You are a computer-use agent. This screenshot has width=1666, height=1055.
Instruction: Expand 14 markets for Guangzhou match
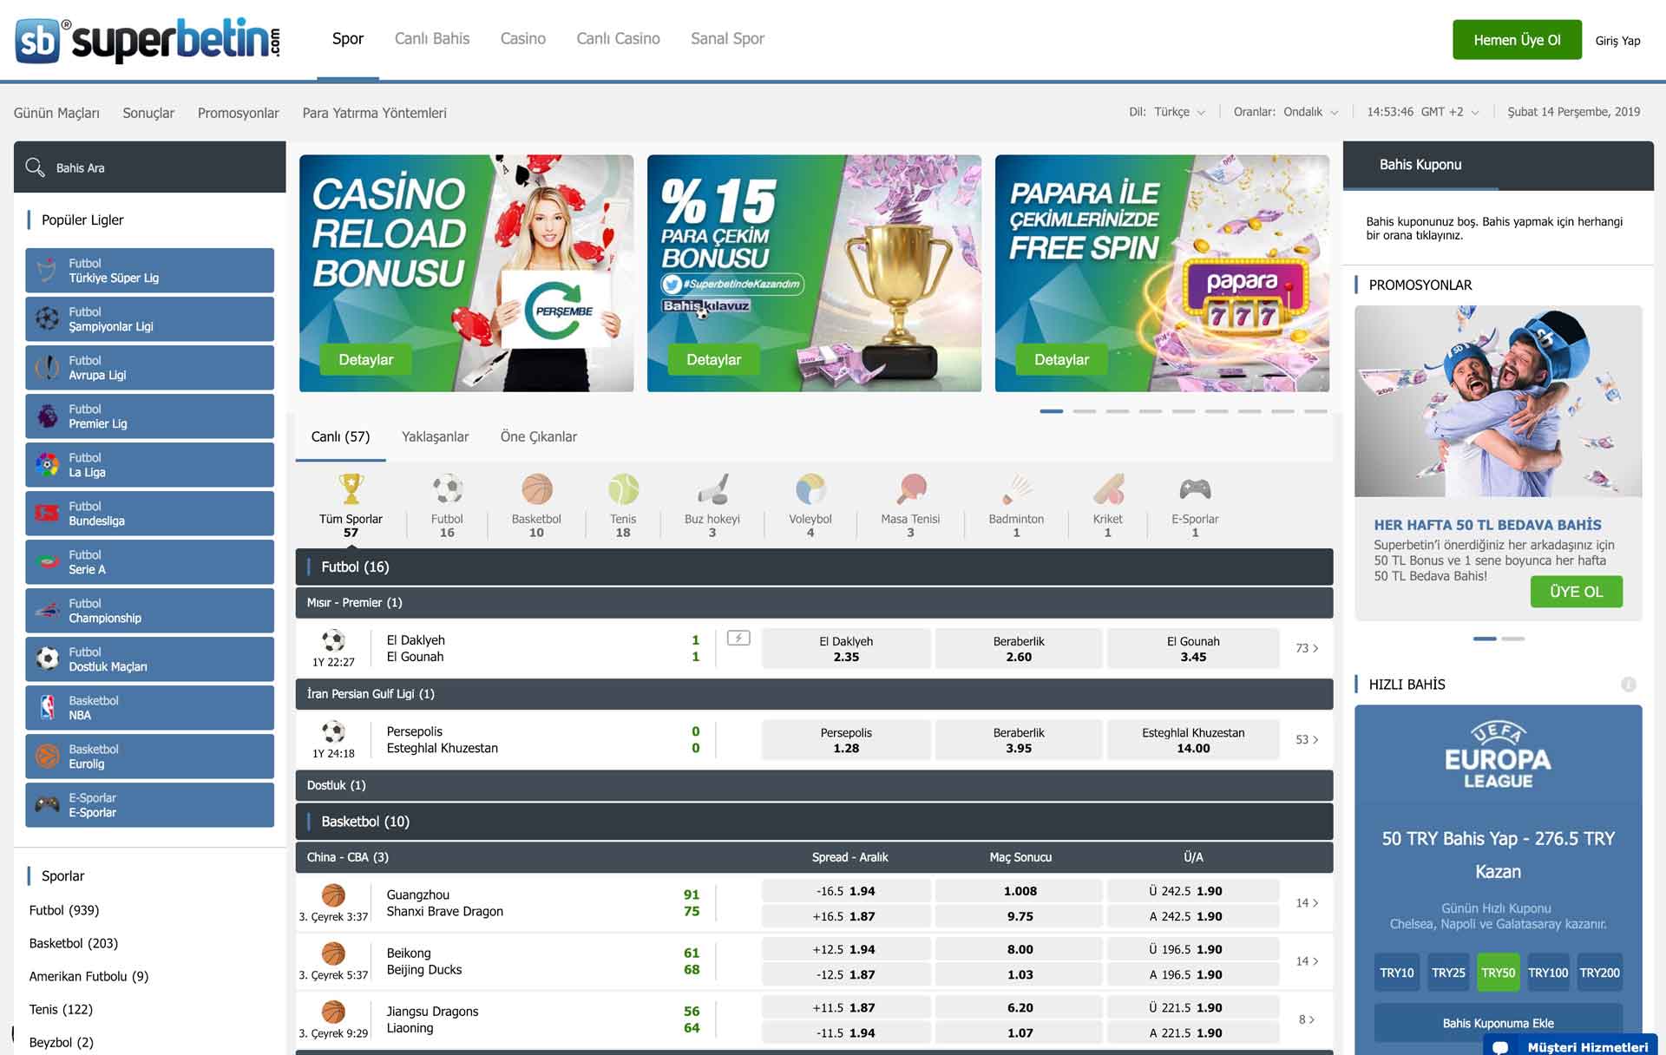tap(1307, 903)
